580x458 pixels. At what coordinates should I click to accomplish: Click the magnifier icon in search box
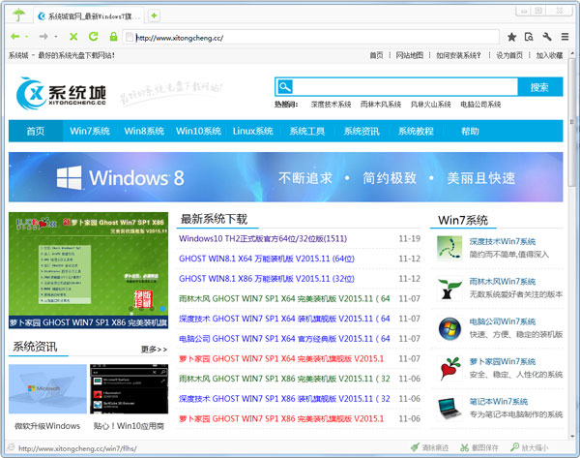[284, 87]
